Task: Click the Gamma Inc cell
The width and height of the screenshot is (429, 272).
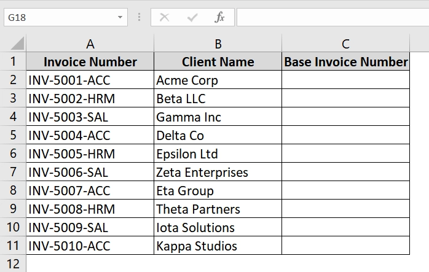Action: click(218, 117)
